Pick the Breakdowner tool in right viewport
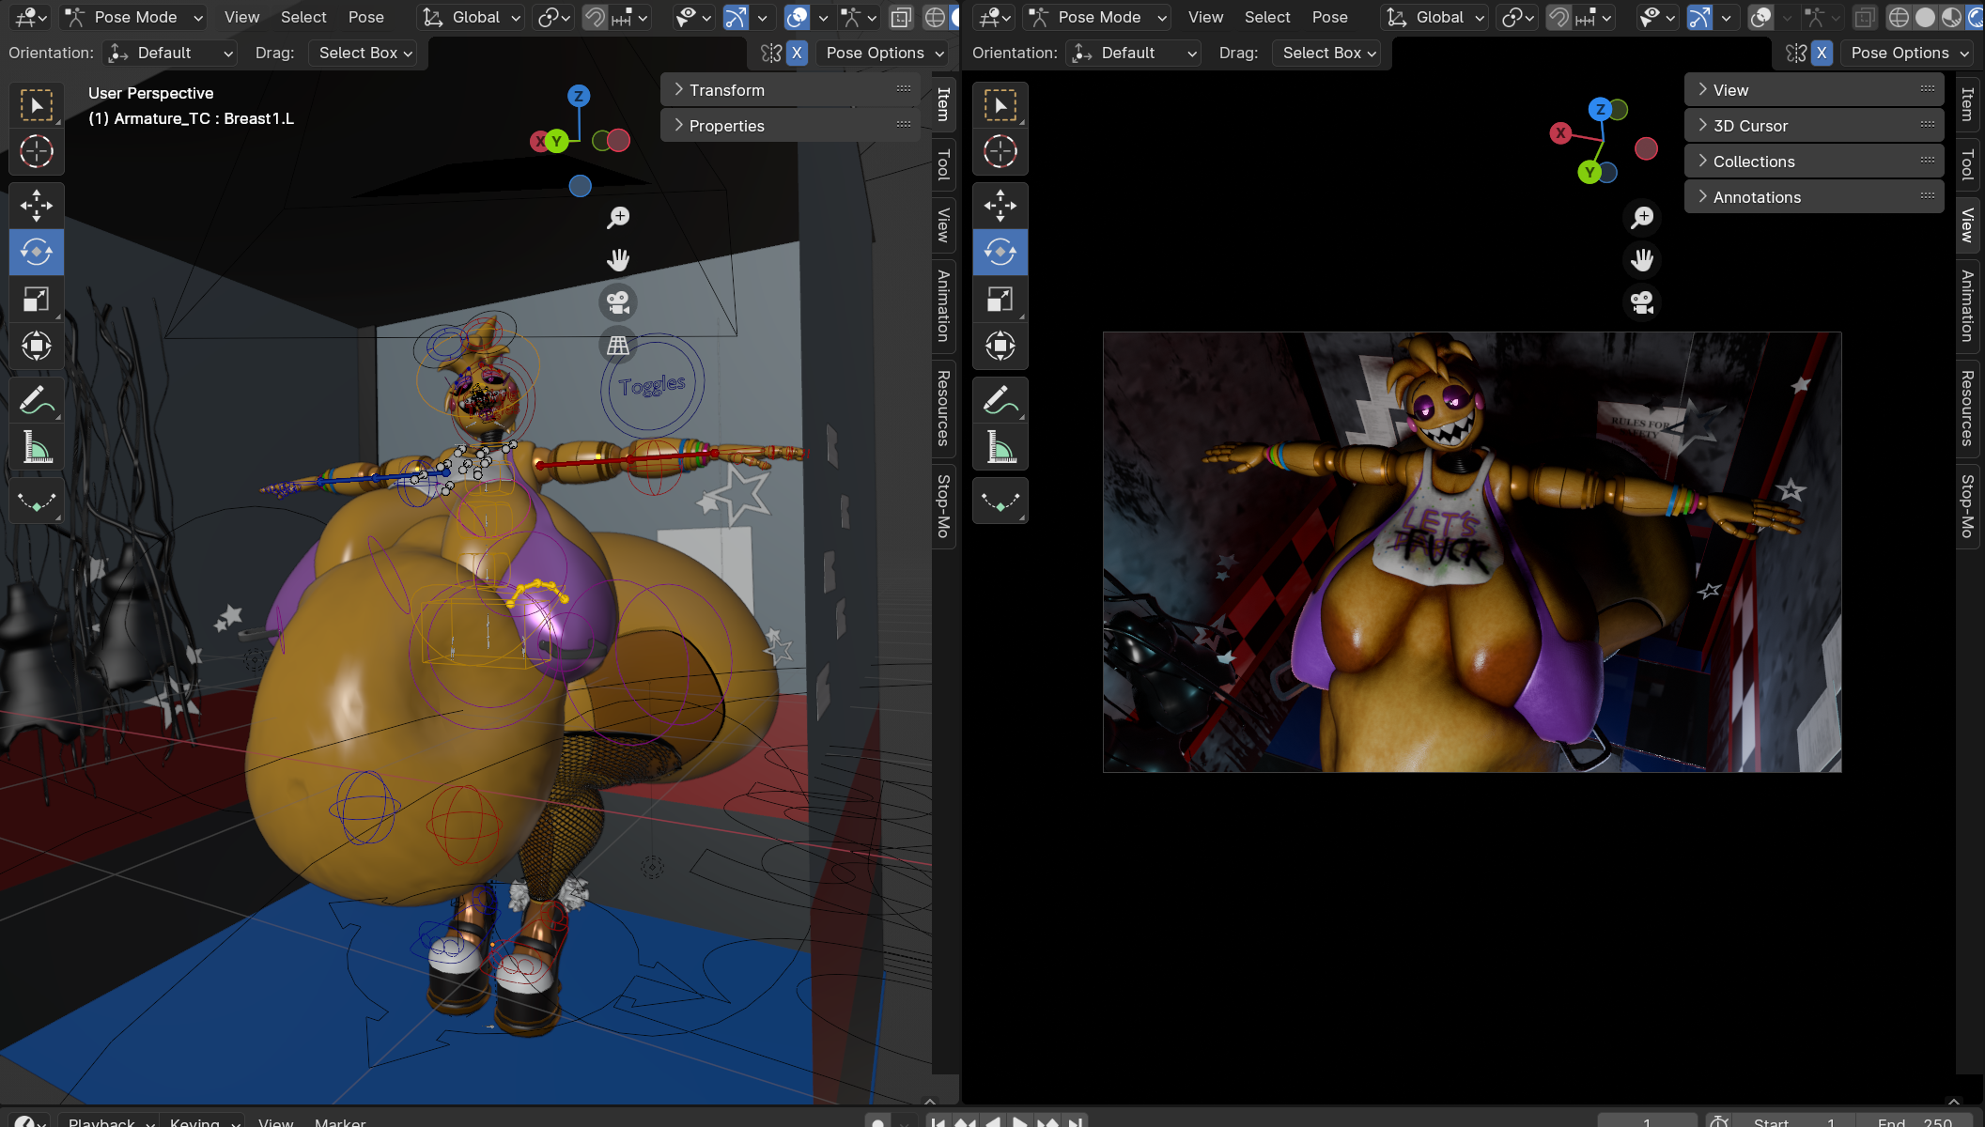Viewport: 1985px width, 1127px height. point(1000,501)
